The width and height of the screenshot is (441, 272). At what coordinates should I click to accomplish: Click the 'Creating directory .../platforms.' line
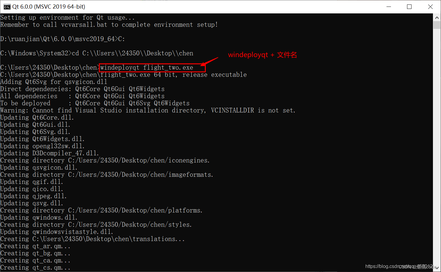pyautogui.click(x=101, y=210)
